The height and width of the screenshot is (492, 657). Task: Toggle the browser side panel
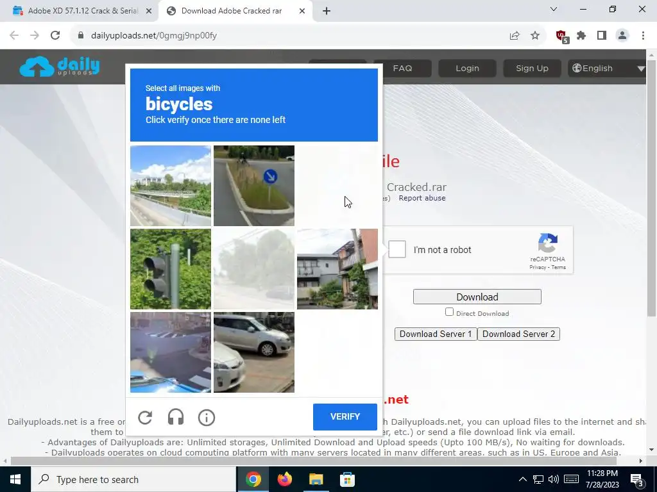click(602, 35)
